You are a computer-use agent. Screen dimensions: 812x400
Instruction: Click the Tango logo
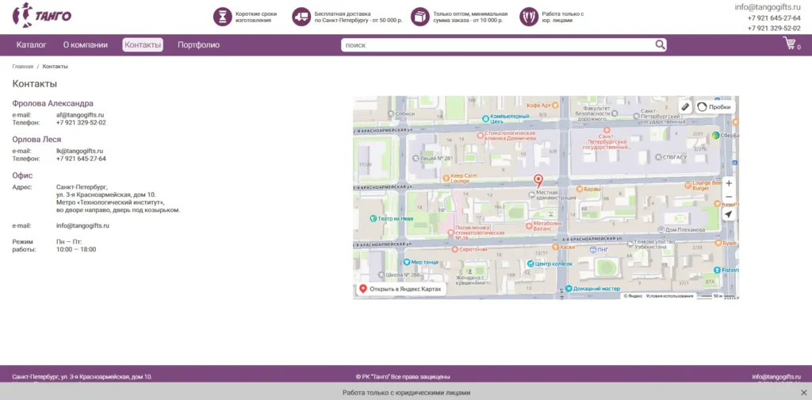42,15
